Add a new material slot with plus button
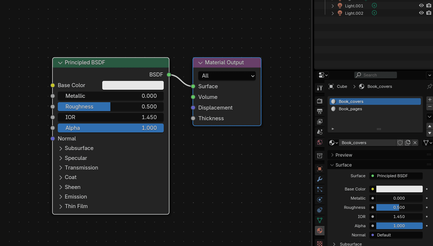Screen dimensions: 433x246 pyautogui.click(x=429, y=100)
